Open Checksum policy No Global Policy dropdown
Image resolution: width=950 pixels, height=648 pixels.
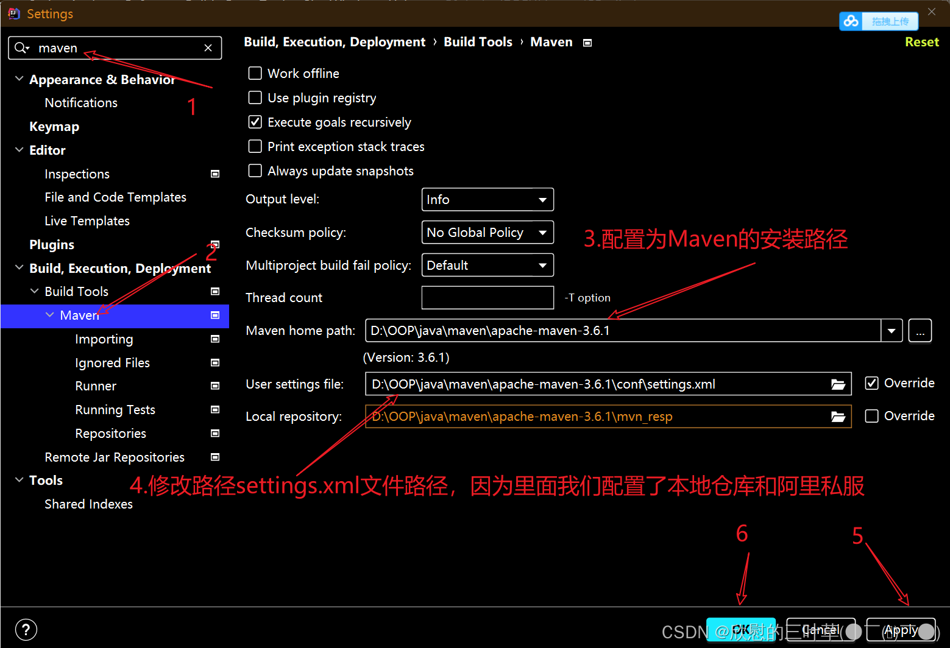click(x=487, y=233)
